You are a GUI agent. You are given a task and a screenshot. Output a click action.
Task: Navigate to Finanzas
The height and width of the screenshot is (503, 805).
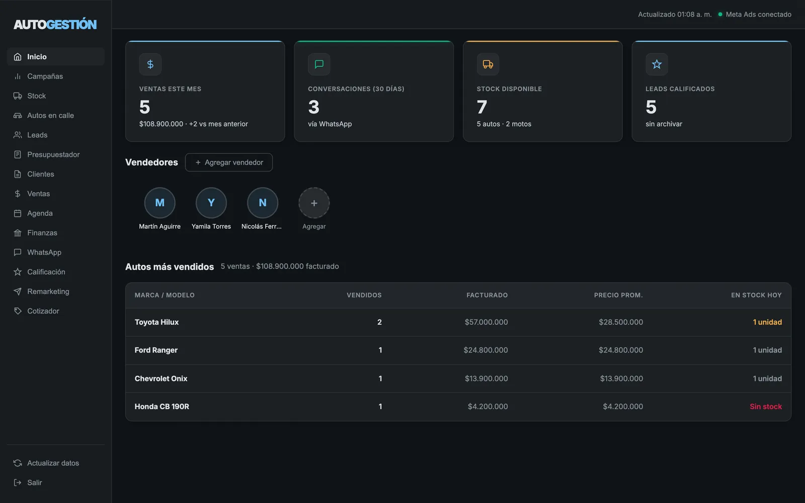click(56, 233)
